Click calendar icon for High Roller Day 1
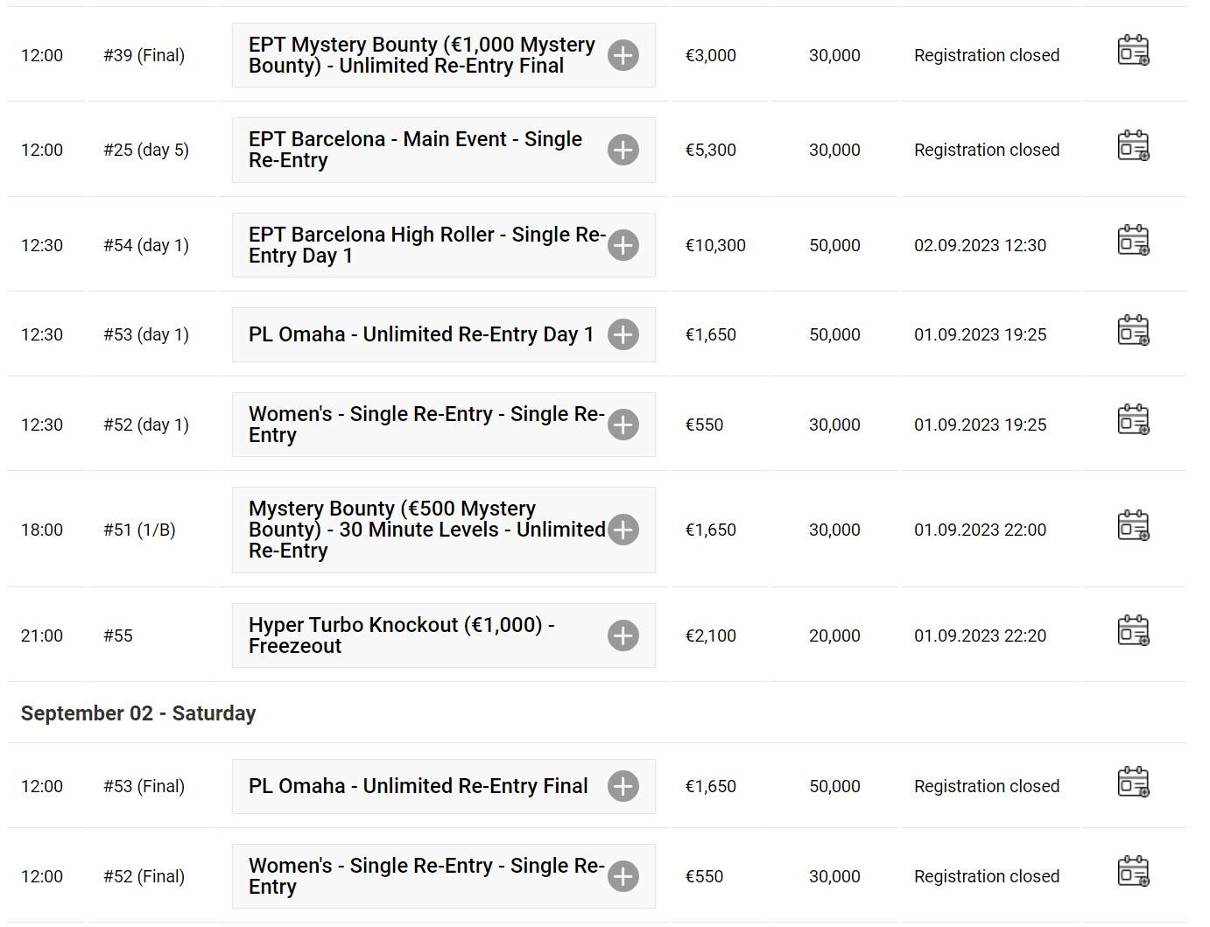1210x927 pixels. coord(1133,240)
